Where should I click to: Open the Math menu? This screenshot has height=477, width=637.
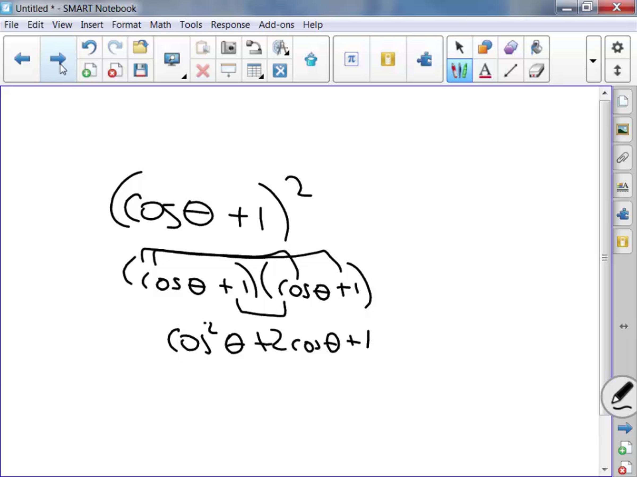tap(160, 25)
